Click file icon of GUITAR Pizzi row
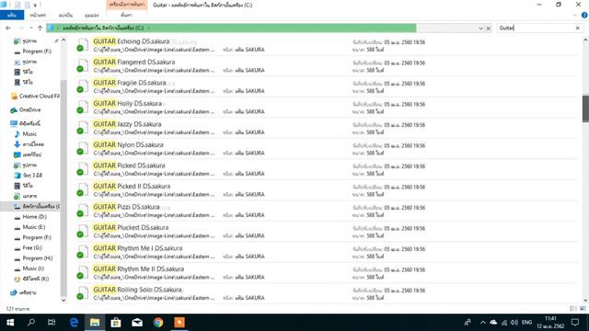Viewport: 589px width, 331px height. point(83,211)
